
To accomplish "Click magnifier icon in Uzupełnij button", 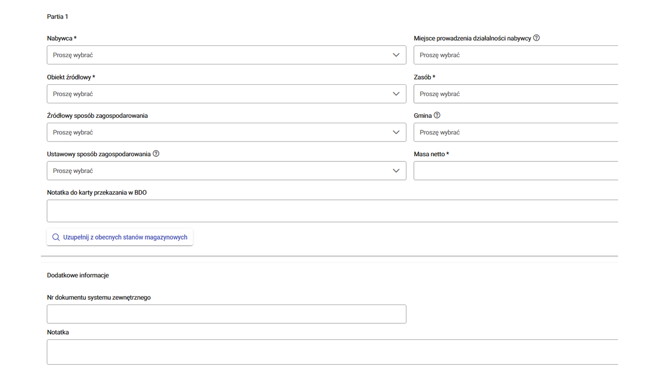I will click(56, 237).
